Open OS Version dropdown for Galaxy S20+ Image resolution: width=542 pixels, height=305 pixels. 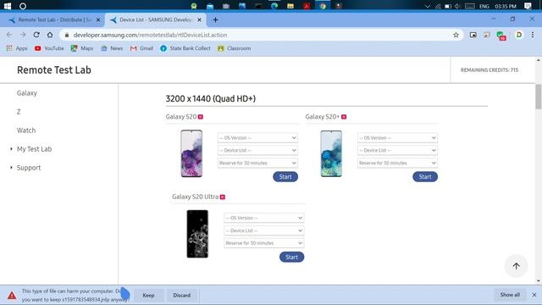point(397,137)
